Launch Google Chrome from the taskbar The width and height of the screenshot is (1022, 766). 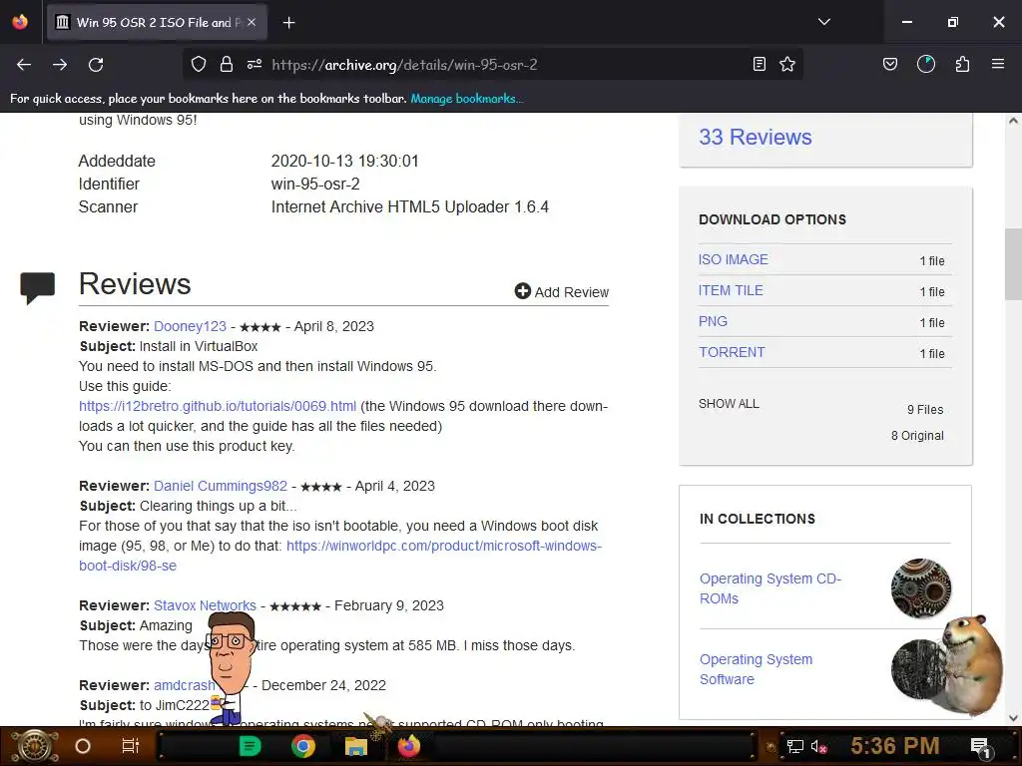tap(303, 746)
